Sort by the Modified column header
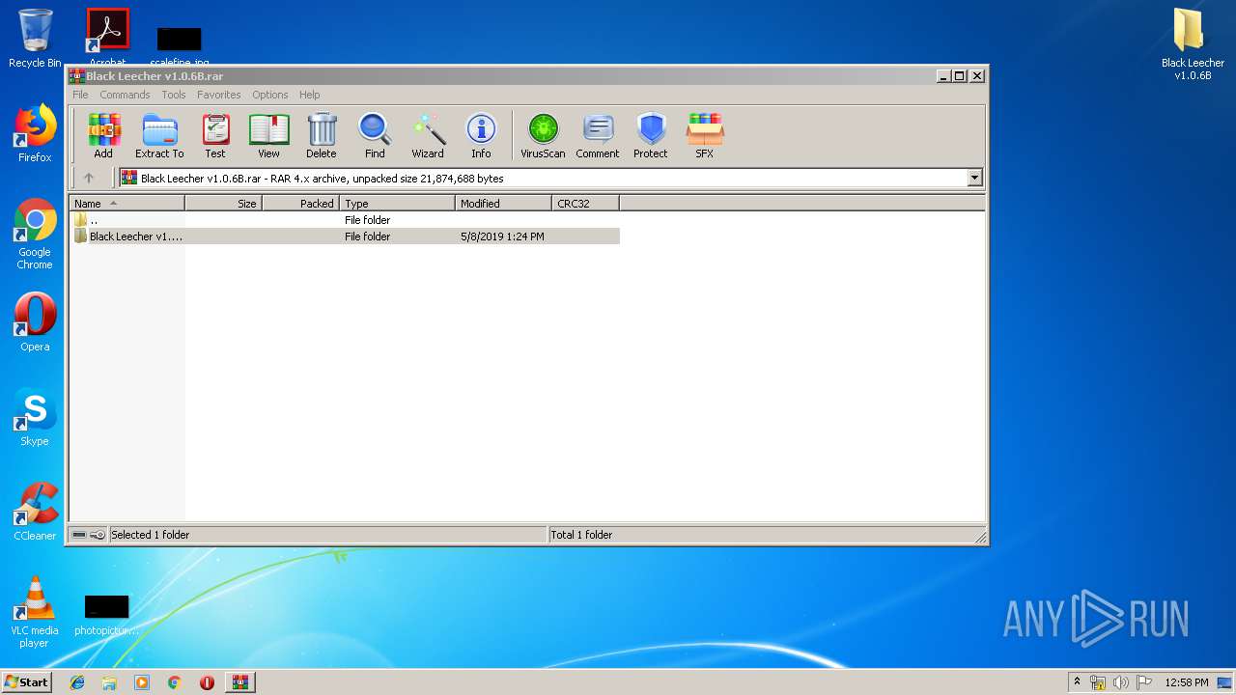The image size is (1236, 695). pos(503,204)
